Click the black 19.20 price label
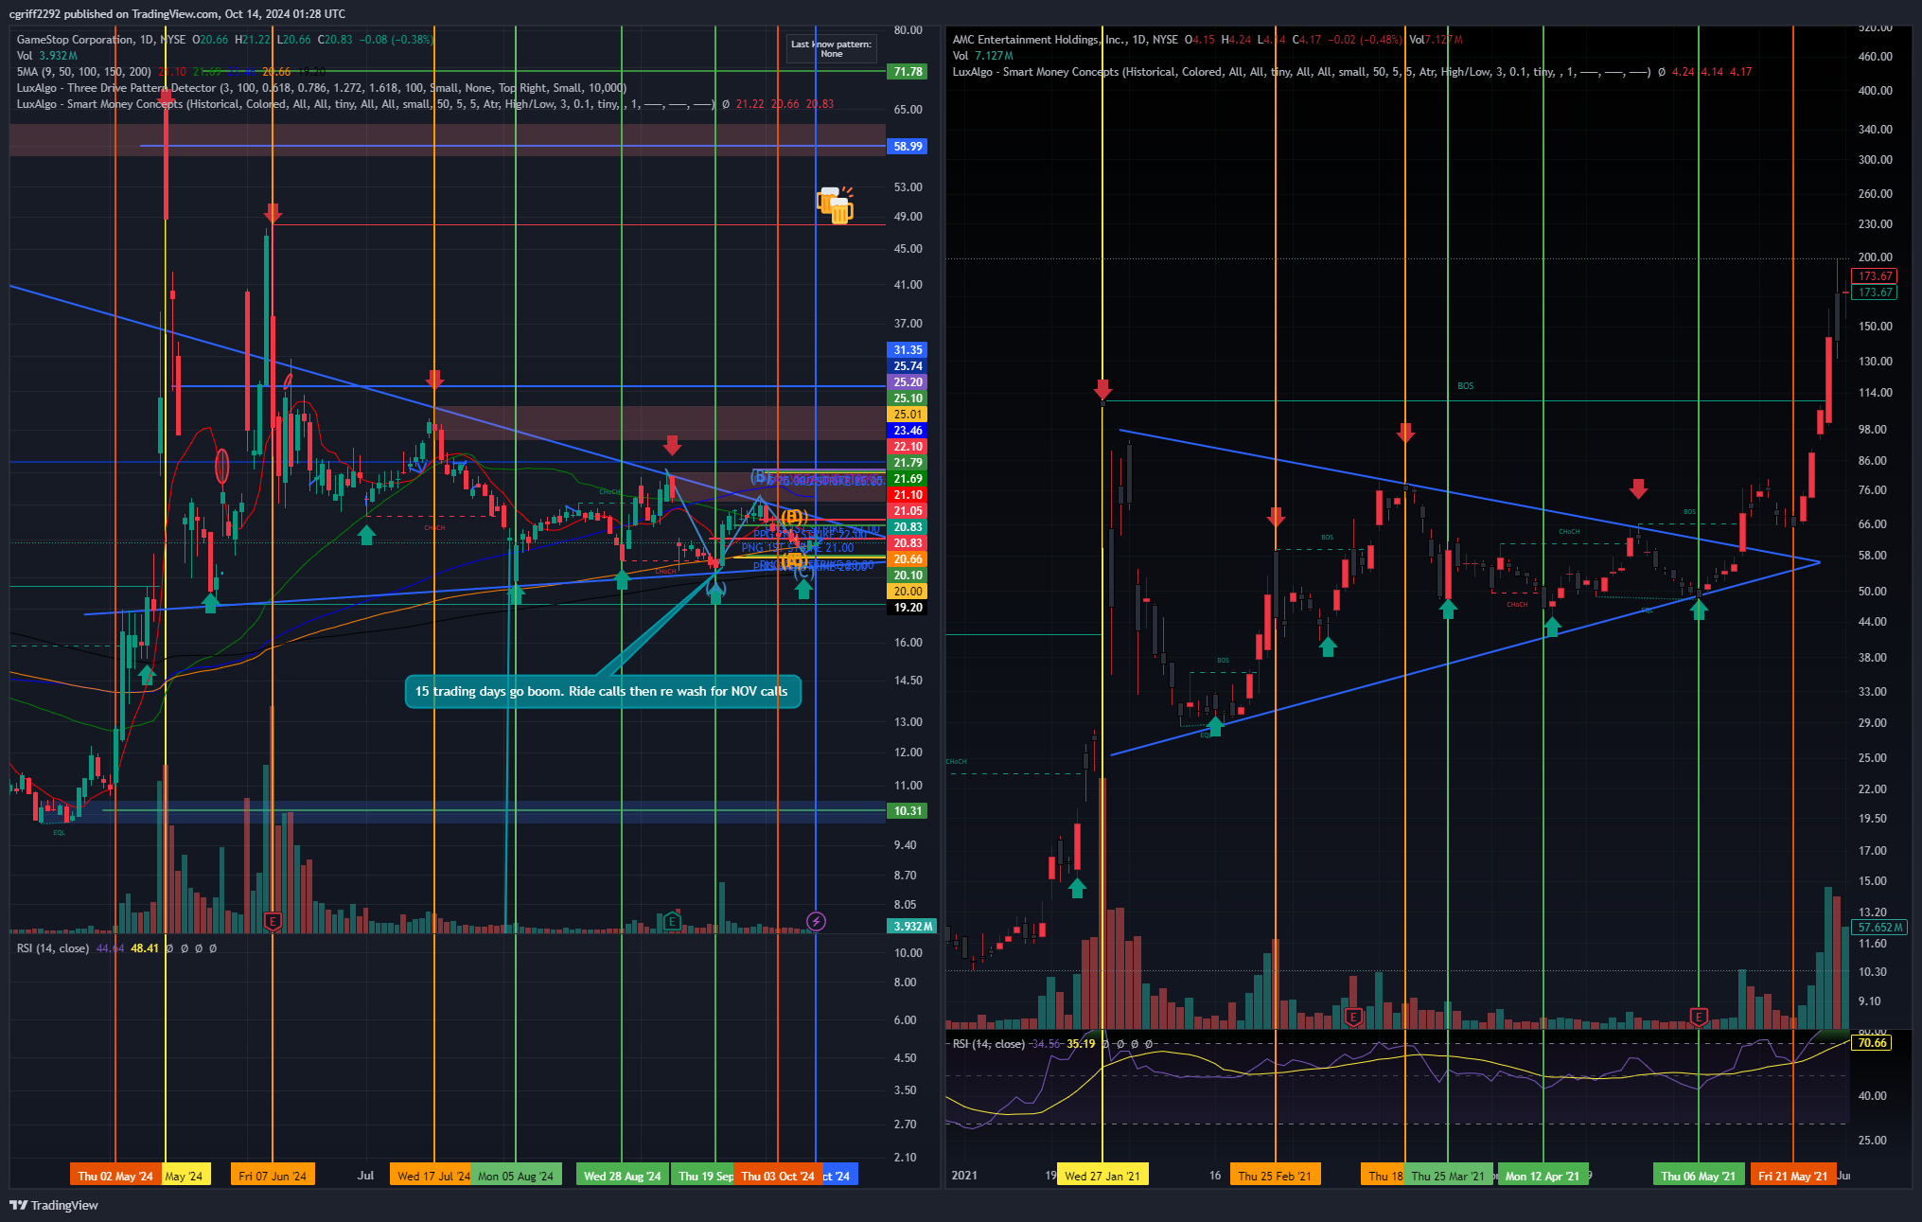 pyautogui.click(x=907, y=608)
